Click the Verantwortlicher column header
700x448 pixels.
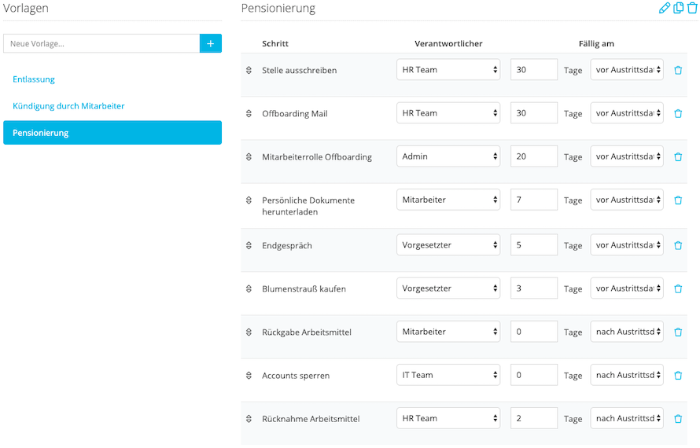(448, 44)
